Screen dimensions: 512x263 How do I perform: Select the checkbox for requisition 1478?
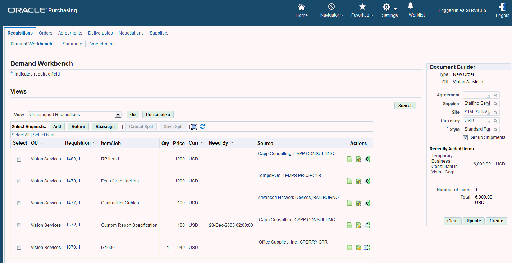19,181
